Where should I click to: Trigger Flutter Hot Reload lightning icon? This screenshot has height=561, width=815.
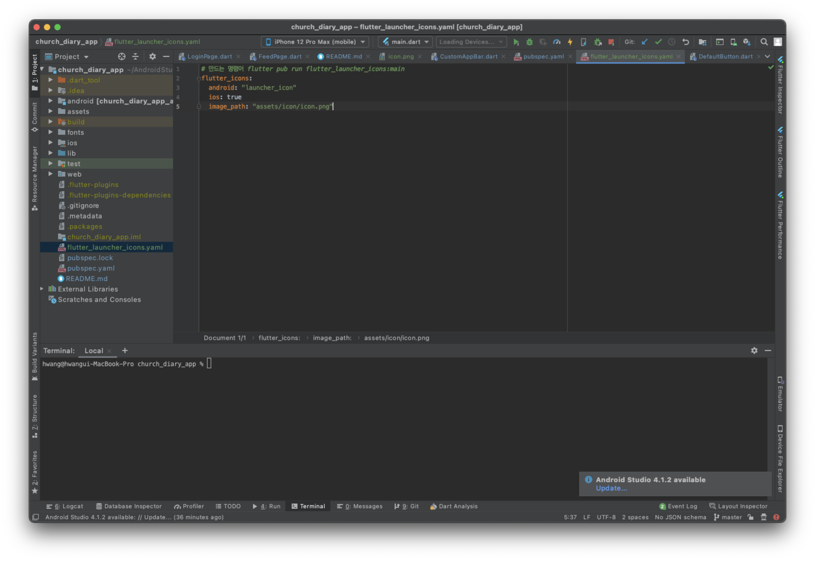570,42
